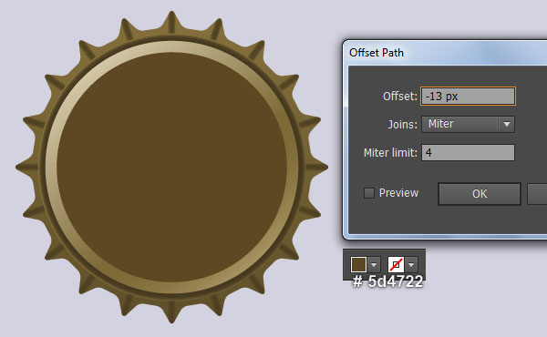
Task: Click the #5d4722 hex color label
Action: pos(388,281)
